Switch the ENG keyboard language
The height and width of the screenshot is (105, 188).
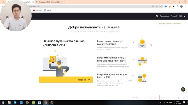pyautogui.click(x=171, y=103)
